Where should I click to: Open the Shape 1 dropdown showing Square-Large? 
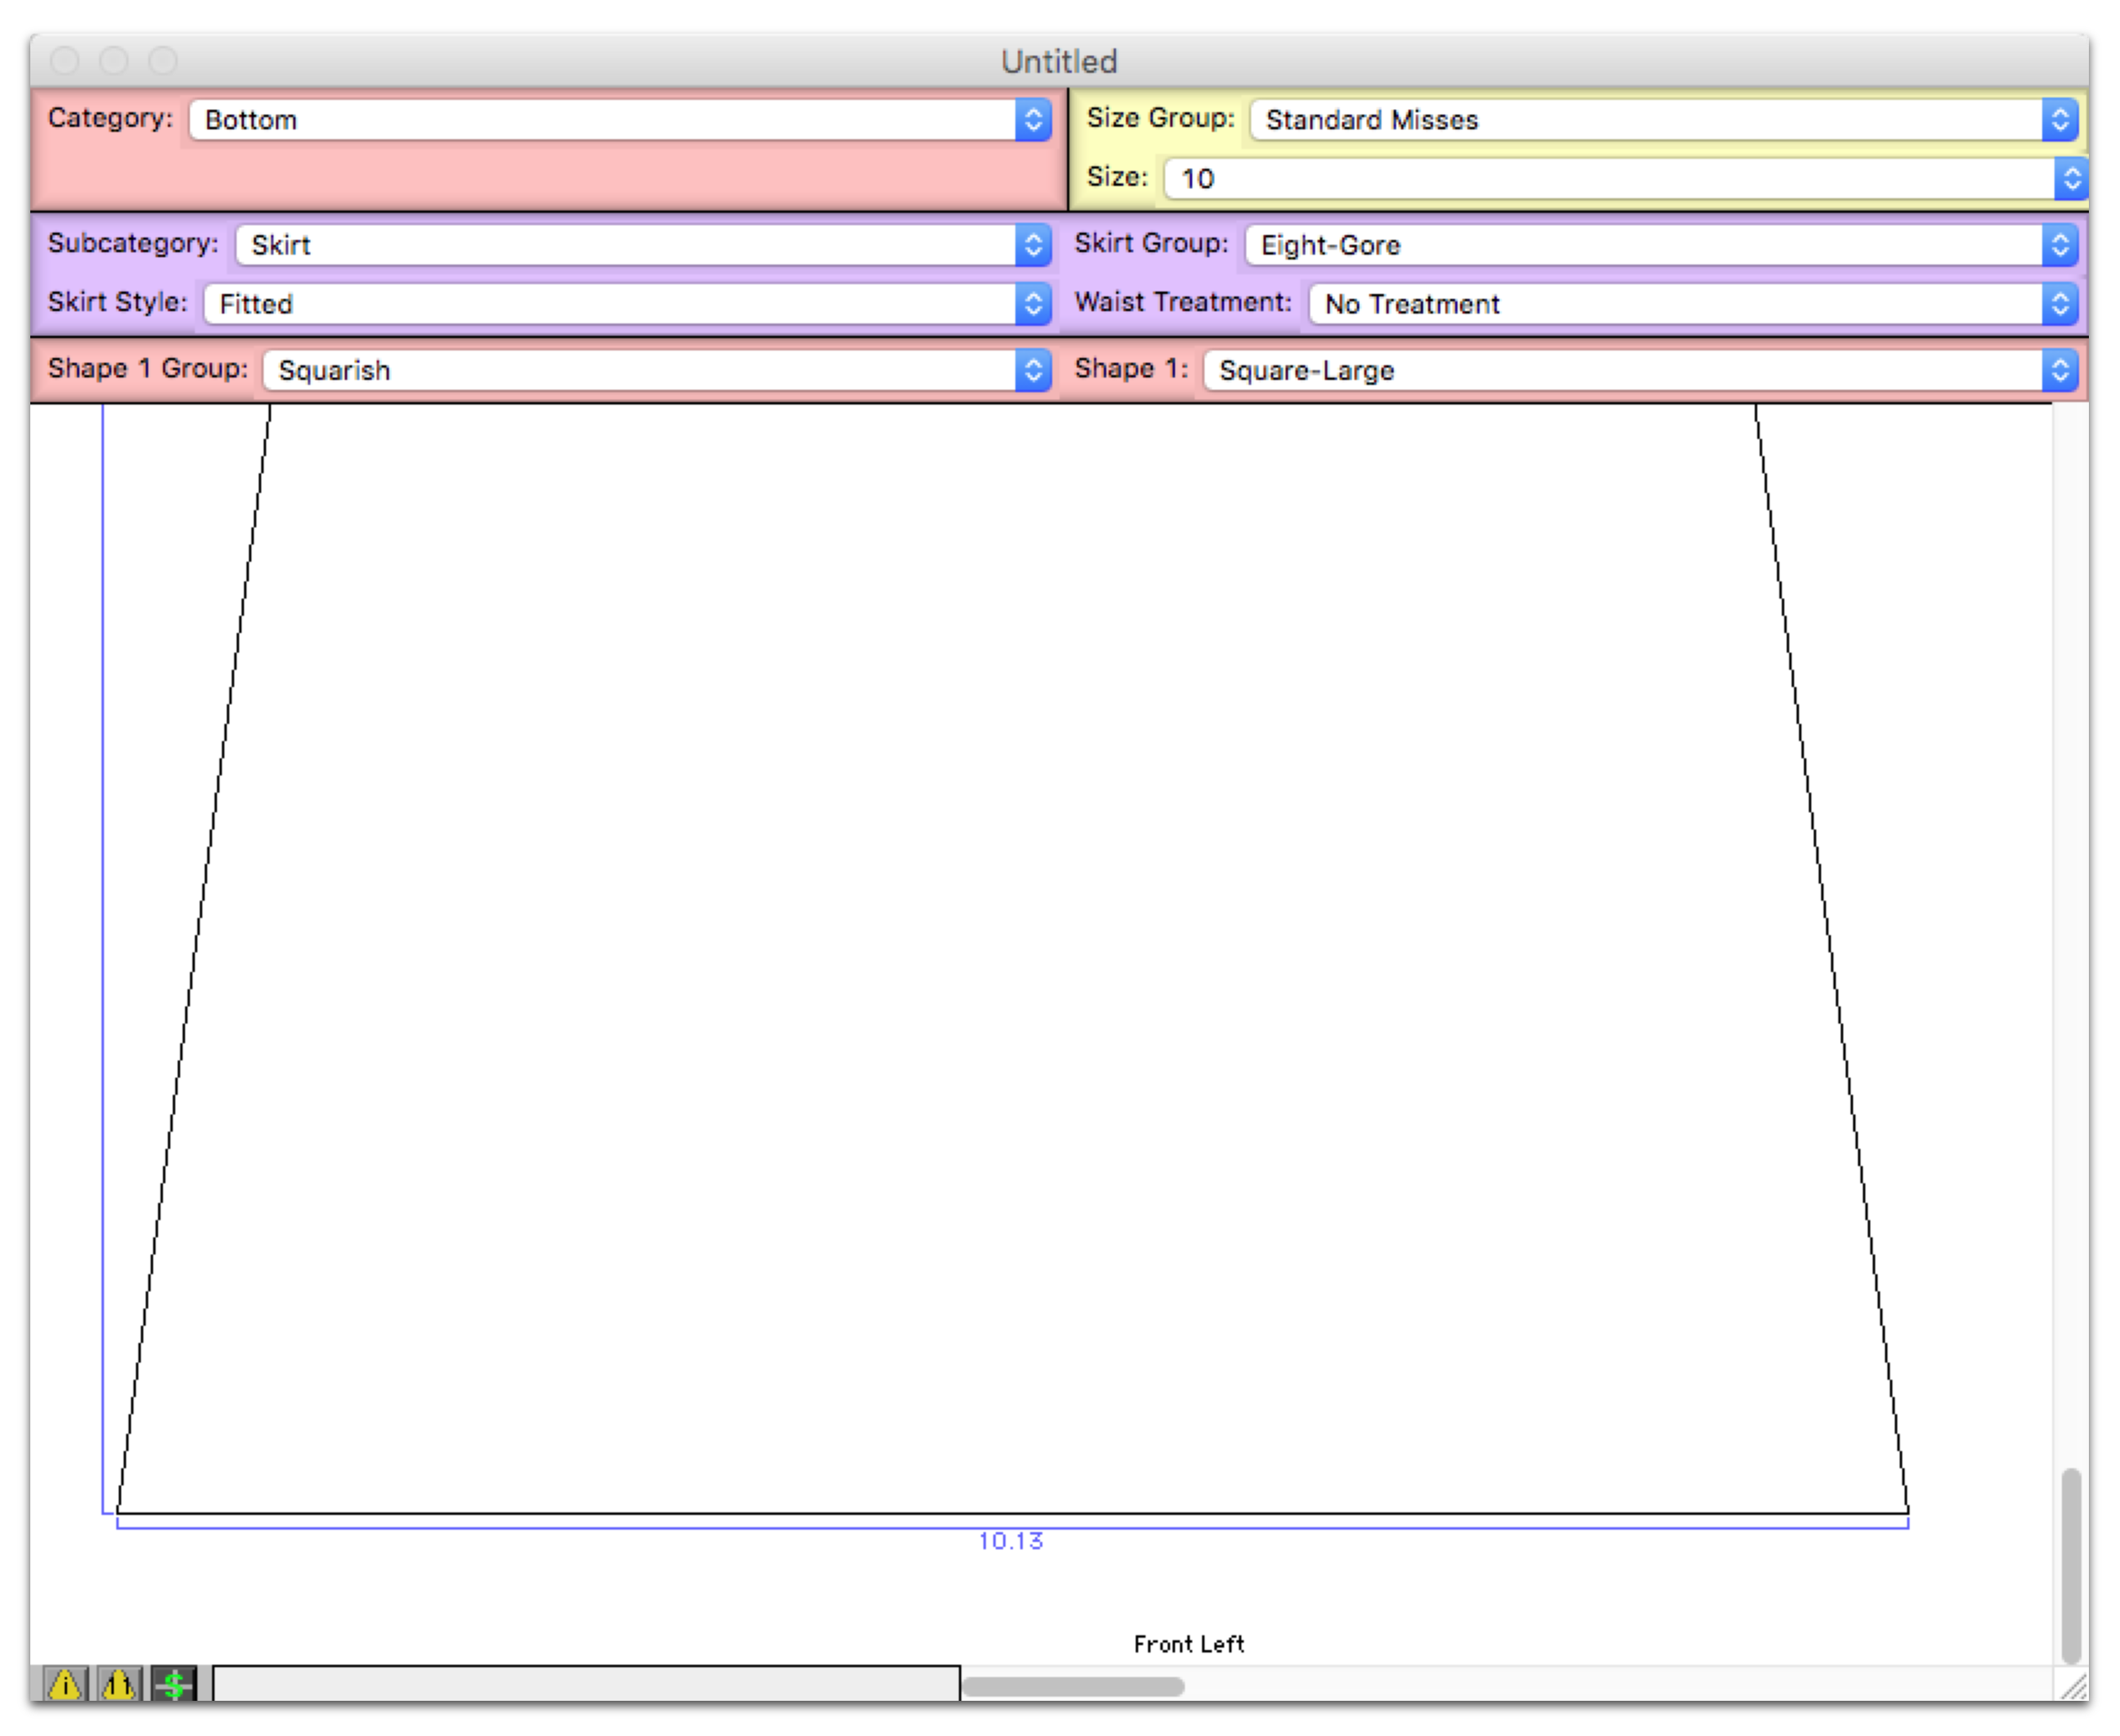(1641, 371)
